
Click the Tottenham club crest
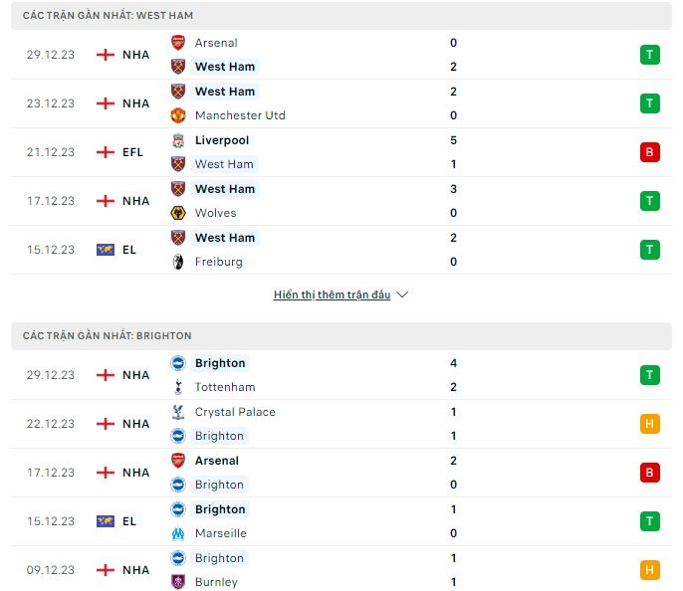[x=178, y=387]
